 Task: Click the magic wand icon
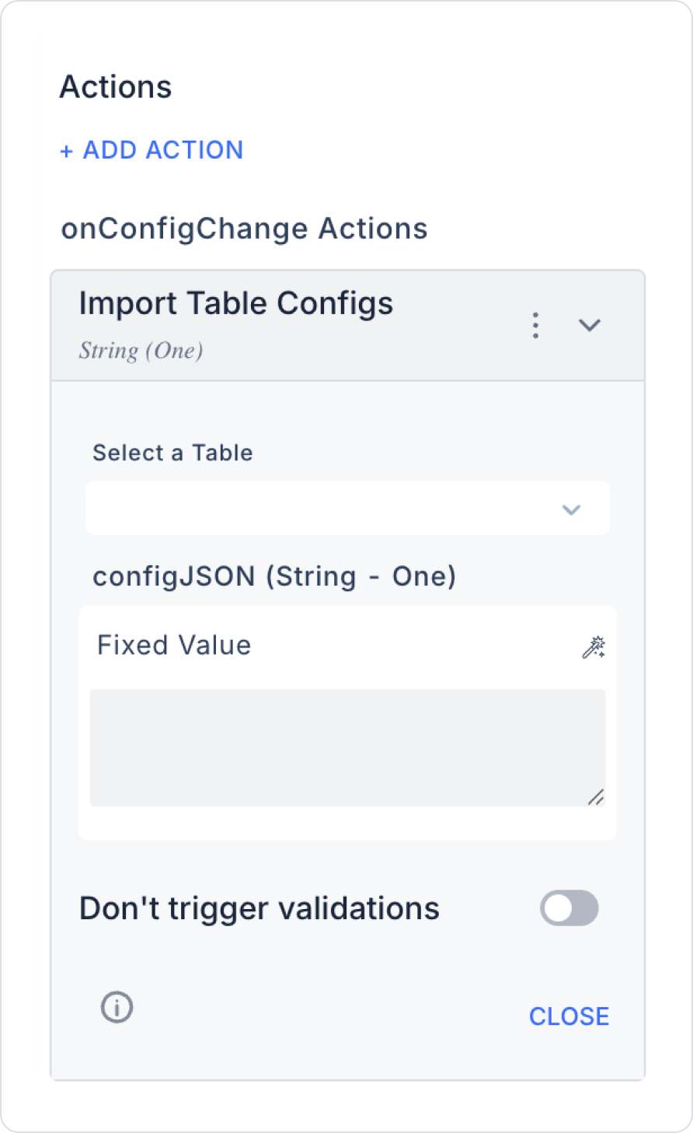(x=594, y=647)
